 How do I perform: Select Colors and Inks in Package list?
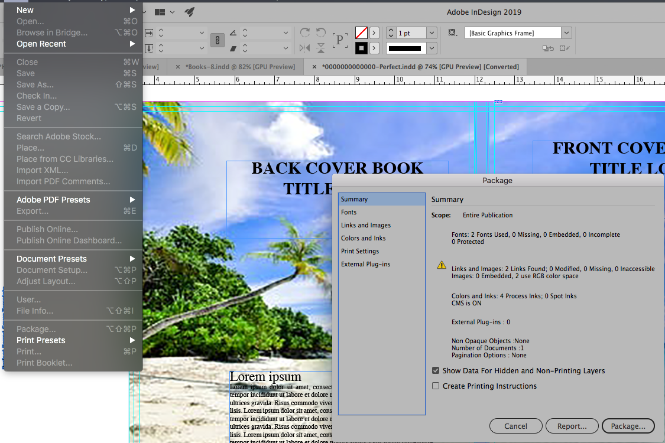coord(363,238)
